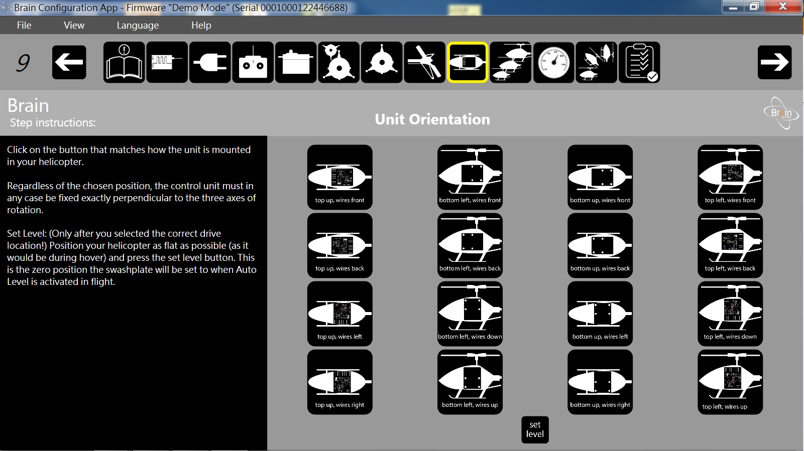Set orientation to 'top left, wires front'
The image size is (804, 451).
[x=730, y=177]
